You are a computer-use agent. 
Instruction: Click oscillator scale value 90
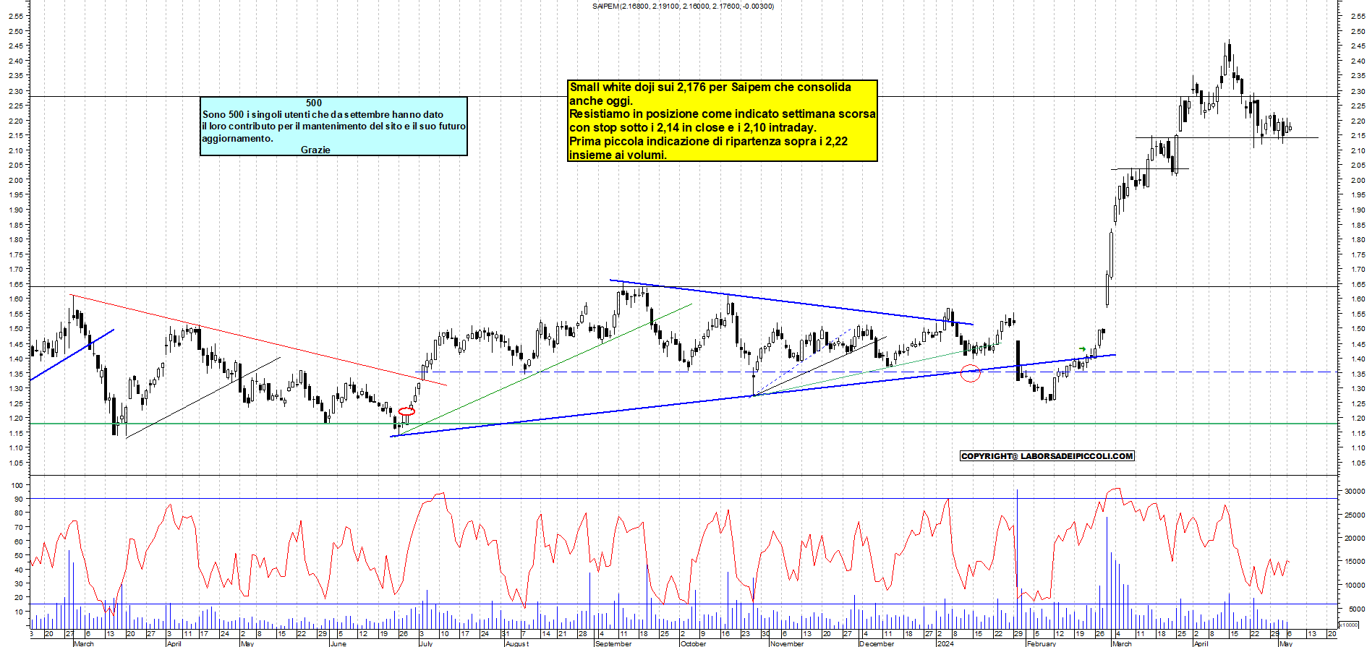pyautogui.click(x=19, y=499)
